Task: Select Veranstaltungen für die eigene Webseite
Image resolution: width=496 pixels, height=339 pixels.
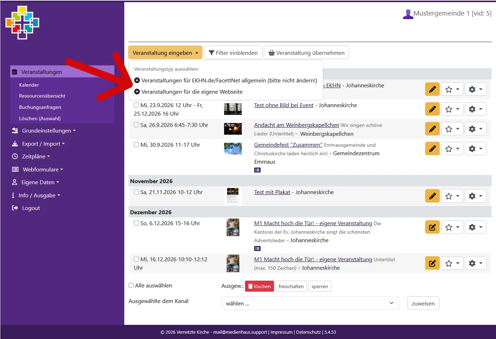Action: click(188, 92)
